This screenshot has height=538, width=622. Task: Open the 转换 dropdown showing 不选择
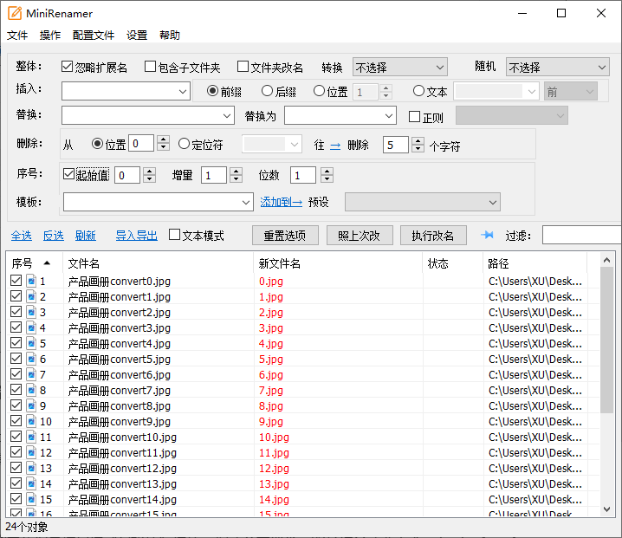(400, 67)
